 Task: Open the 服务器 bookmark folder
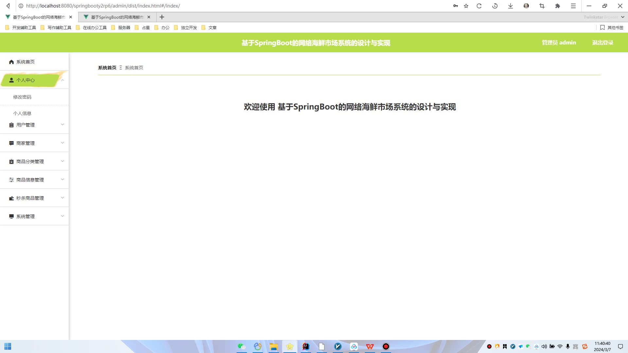click(121, 27)
